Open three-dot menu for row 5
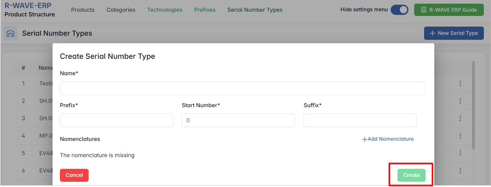The image size is (491, 187). tap(460, 153)
